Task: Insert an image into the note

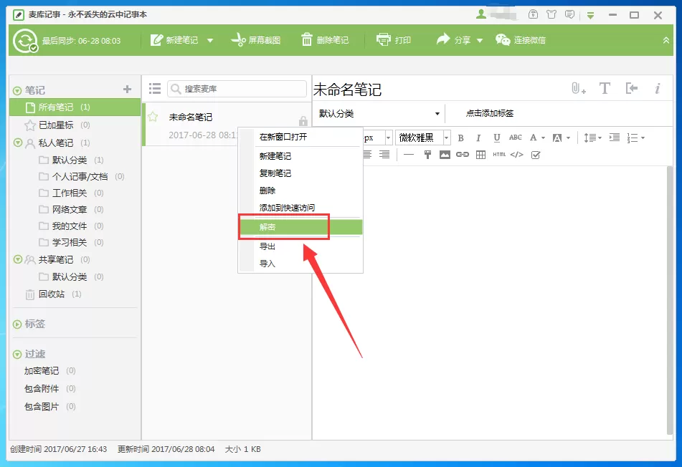Action: click(x=445, y=155)
